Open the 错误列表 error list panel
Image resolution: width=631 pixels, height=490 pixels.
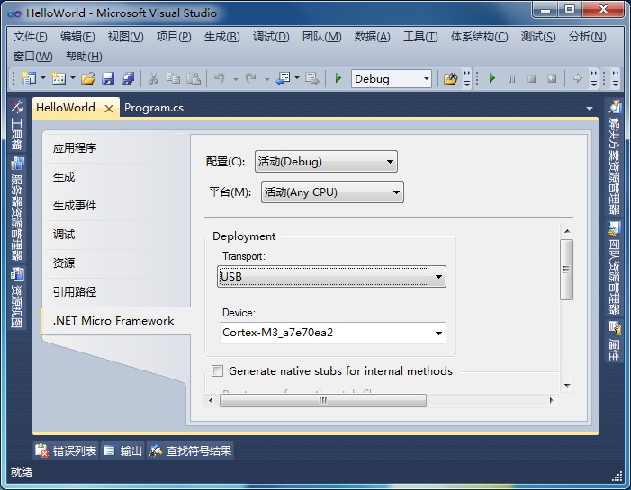pyautogui.click(x=66, y=451)
